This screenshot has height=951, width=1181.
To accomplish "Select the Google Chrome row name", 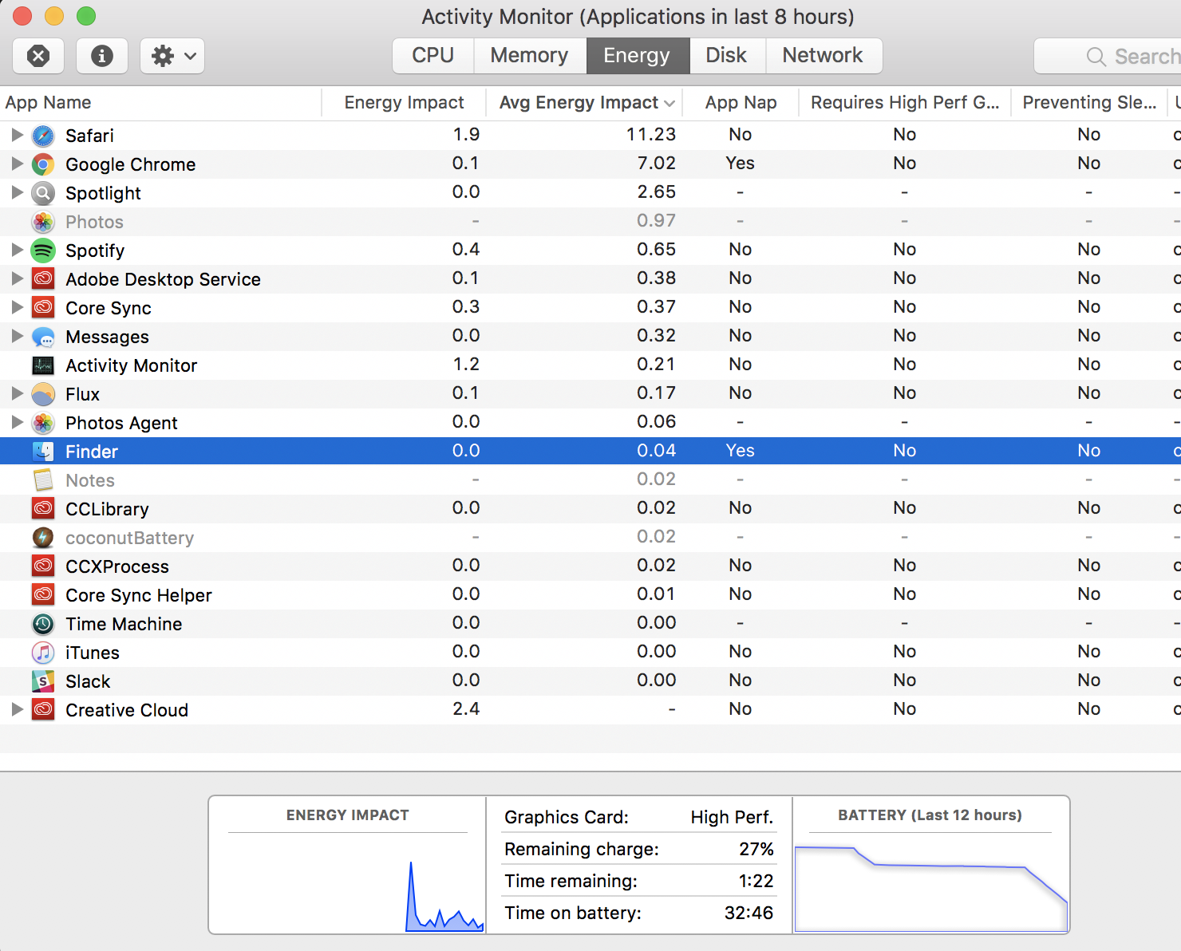I will point(130,164).
